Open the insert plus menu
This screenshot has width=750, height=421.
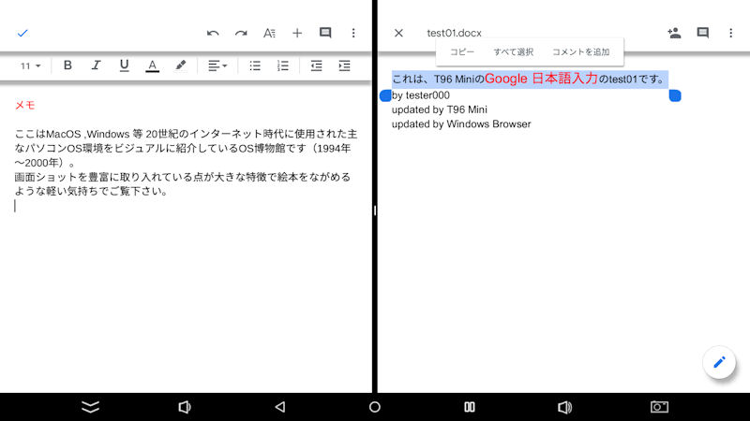click(x=297, y=33)
